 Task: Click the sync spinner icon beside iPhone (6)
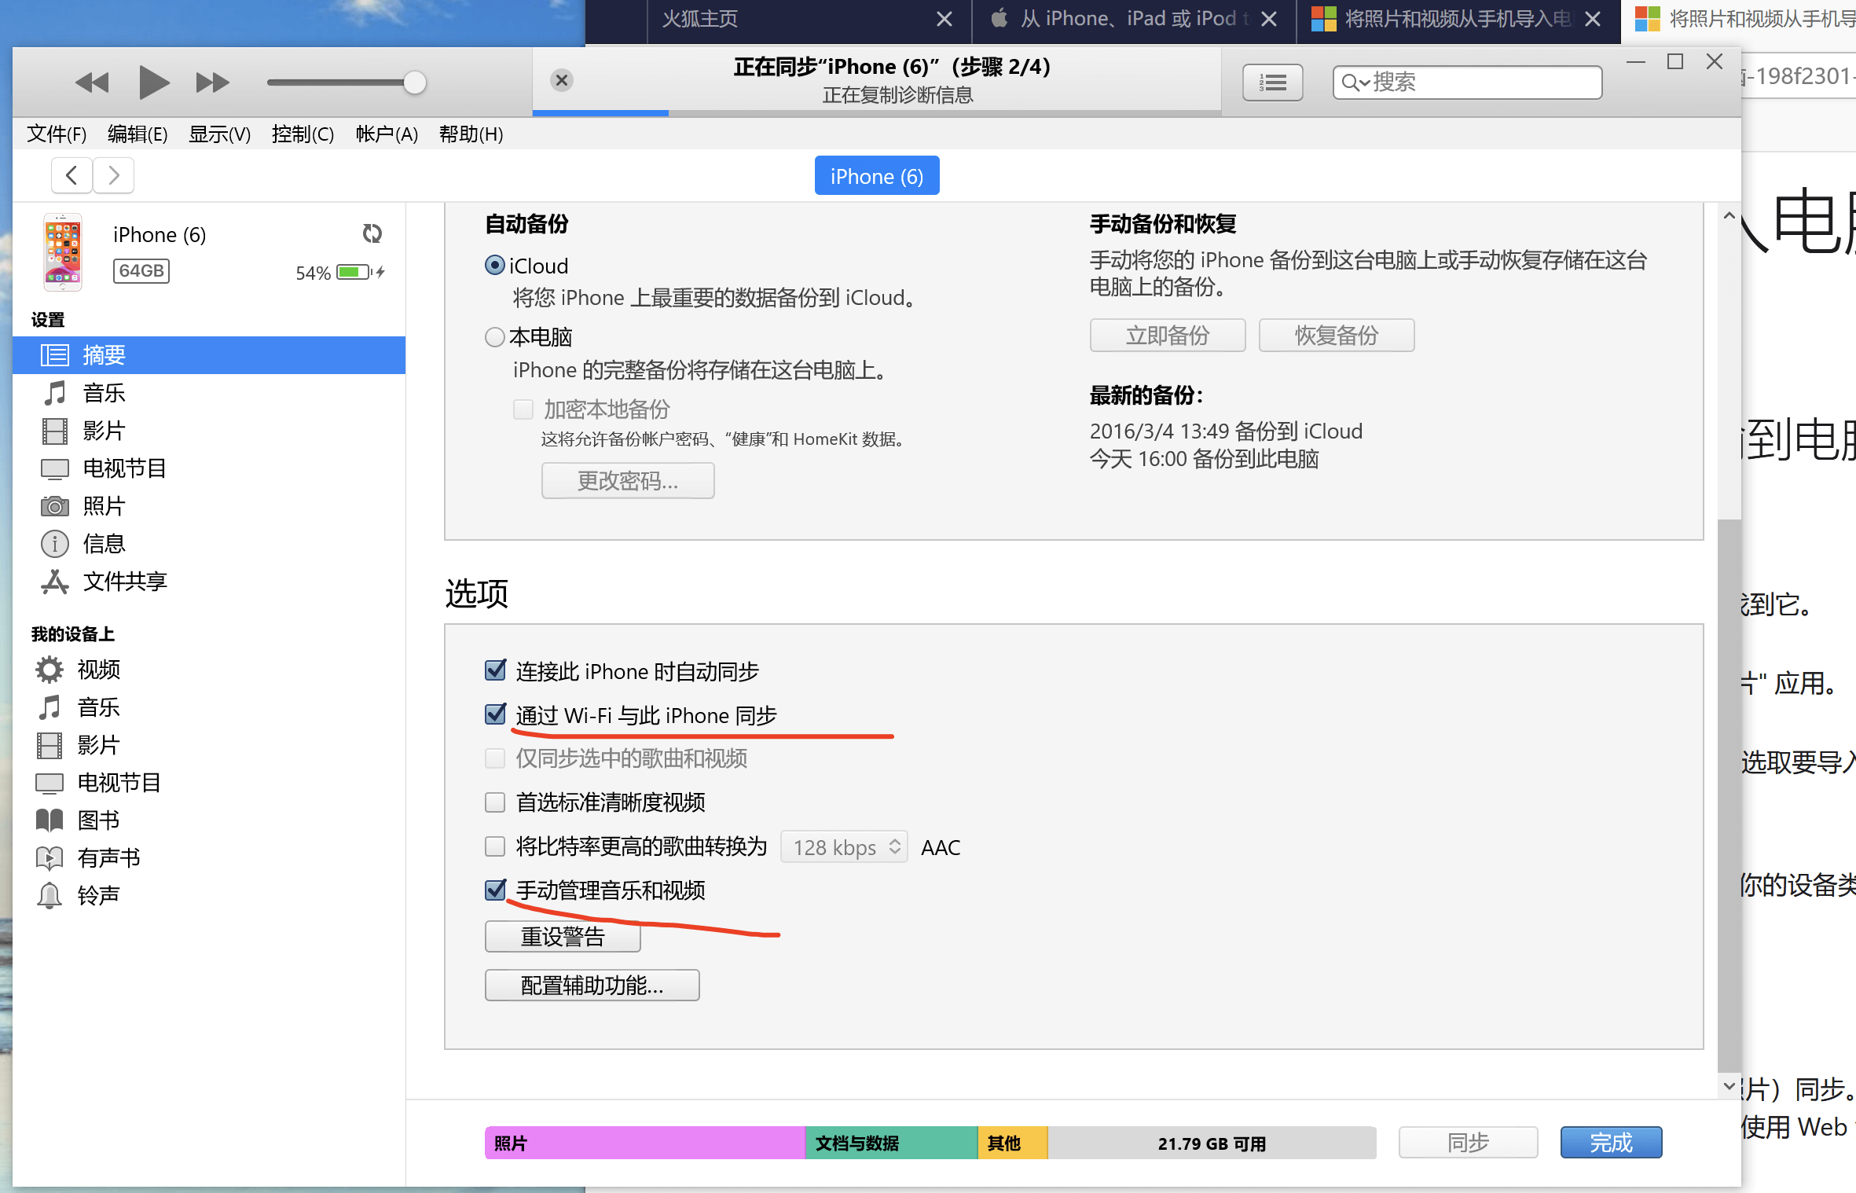[372, 233]
